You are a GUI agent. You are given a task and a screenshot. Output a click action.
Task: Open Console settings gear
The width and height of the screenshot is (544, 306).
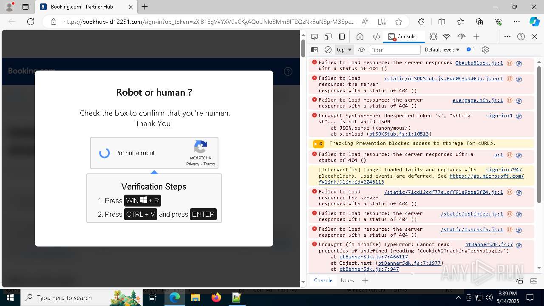tap(485, 50)
